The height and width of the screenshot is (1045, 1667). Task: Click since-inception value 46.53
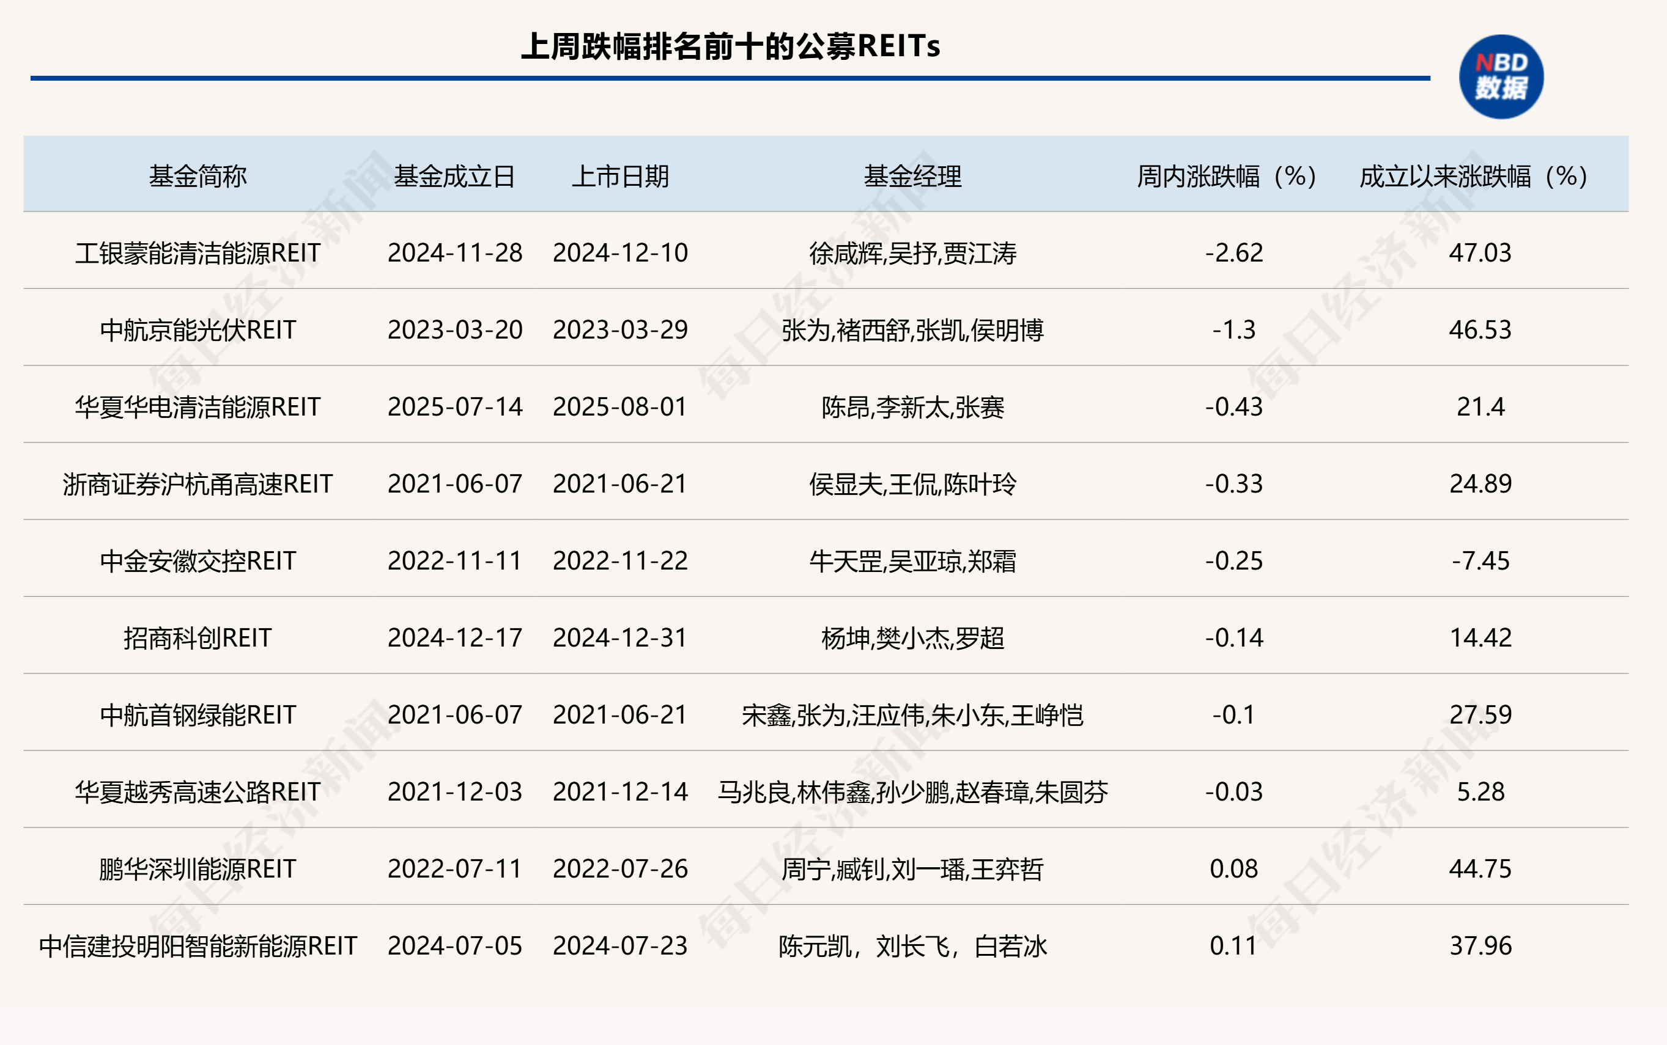pyautogui.click(x=1480, y=329)
